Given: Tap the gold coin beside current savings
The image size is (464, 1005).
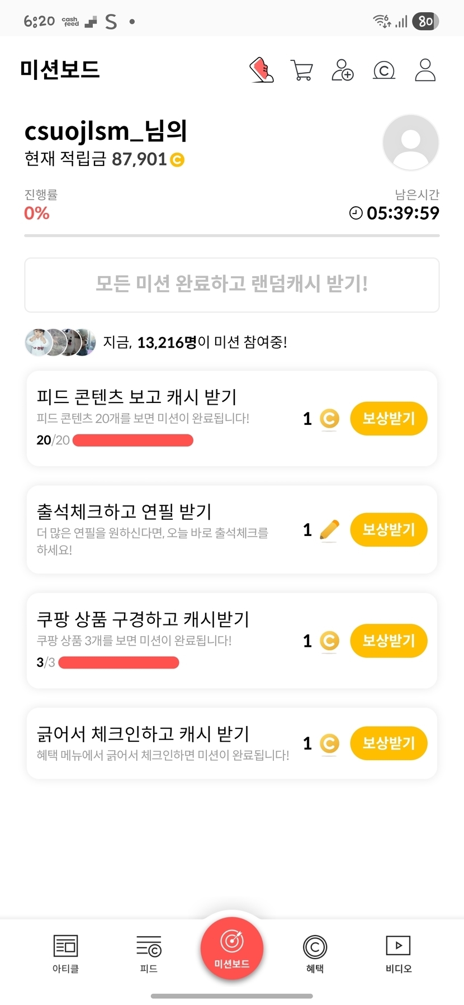Looking at the screenshot, I should pos(177,160).
